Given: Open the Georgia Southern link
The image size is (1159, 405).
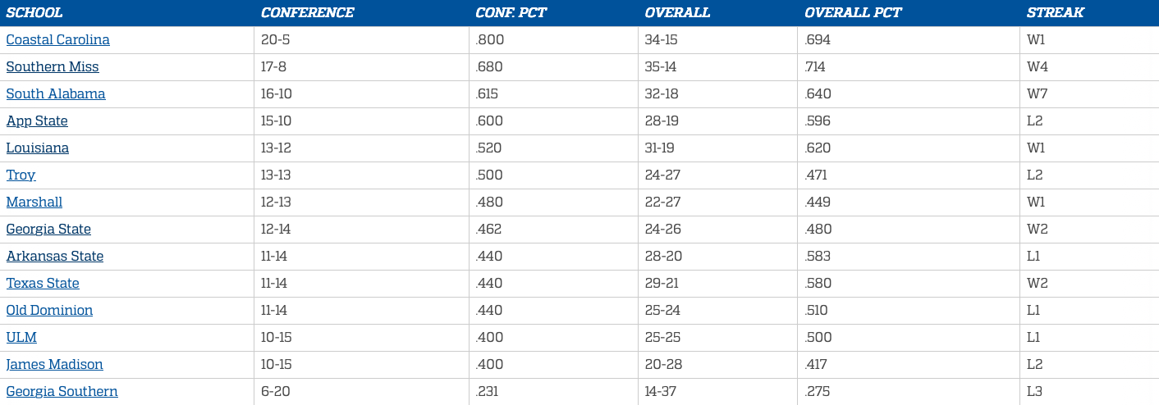Looking at the screenshot, I should point(62,392).
